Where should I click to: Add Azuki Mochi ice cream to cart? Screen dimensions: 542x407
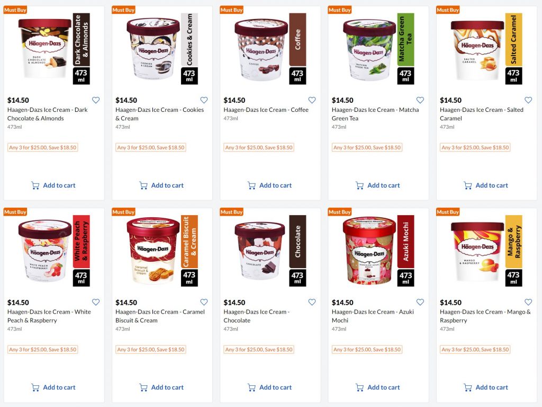[378, 387]
